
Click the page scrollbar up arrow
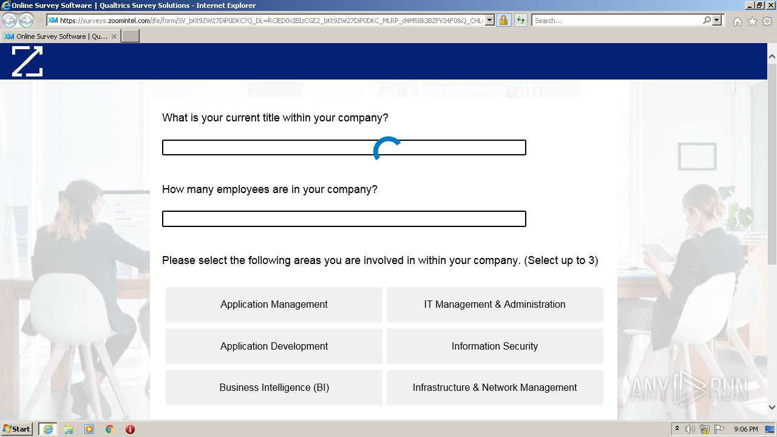click(x=772, y=57)
